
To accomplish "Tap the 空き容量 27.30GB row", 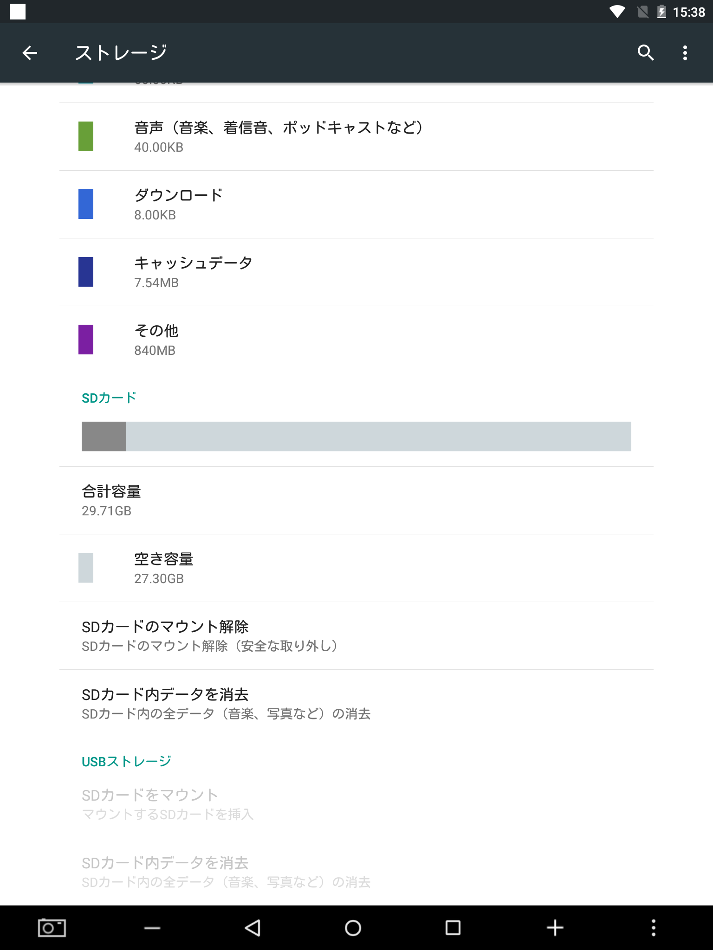I will tap(356, 568).
